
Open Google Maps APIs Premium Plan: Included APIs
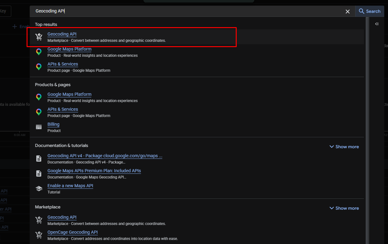pos(94,171)
